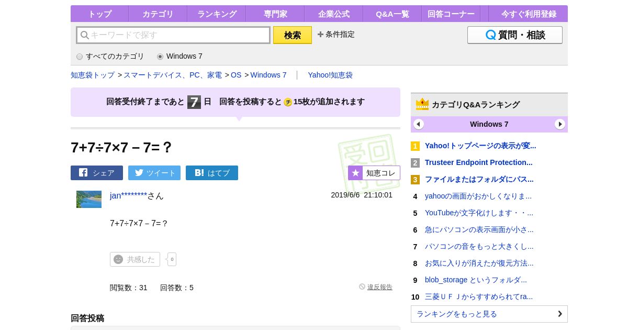
Task: Open 今すぐ利用登録 tab
Action: (x=529, y=14)
